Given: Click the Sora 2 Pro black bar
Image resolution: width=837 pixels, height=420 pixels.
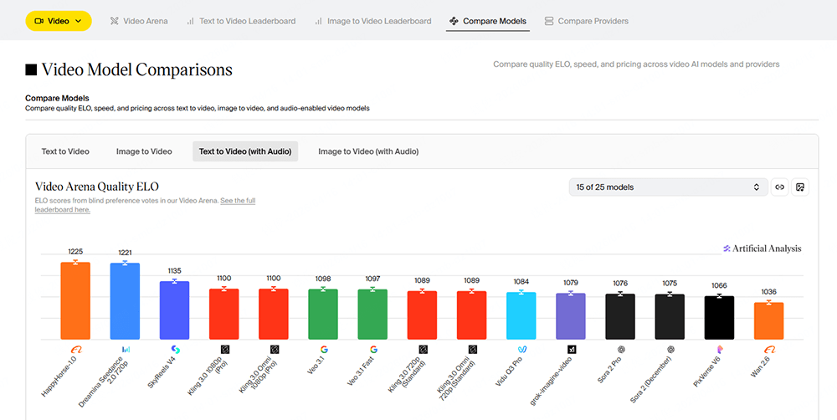Looking at the screenshot, I should coord(620,317).
